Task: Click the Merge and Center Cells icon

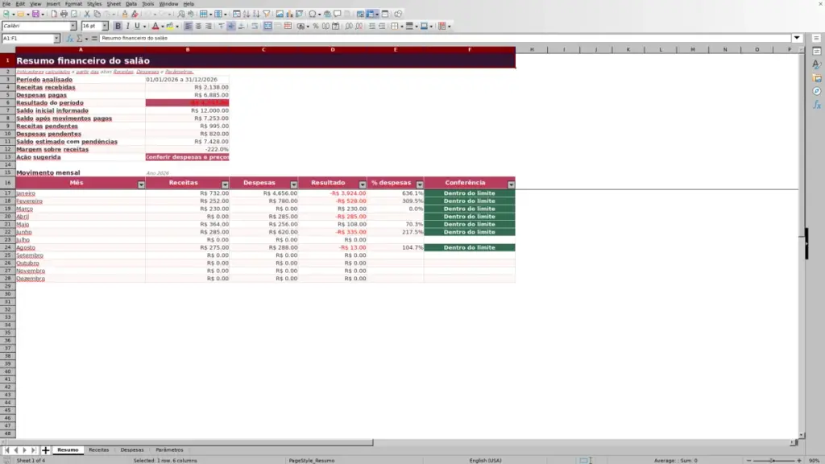Action: (267, 27)
